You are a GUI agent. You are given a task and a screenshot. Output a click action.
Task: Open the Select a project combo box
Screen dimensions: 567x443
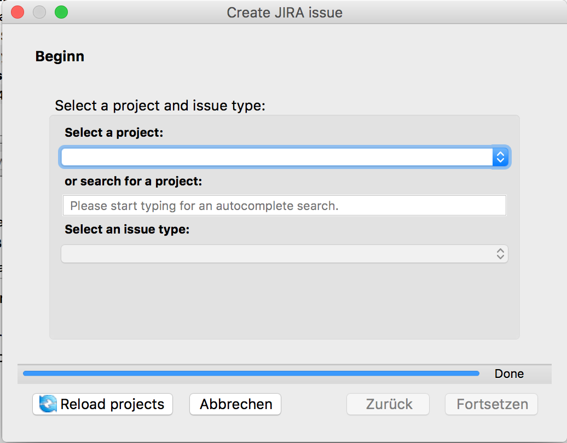(x=276, y=158)
